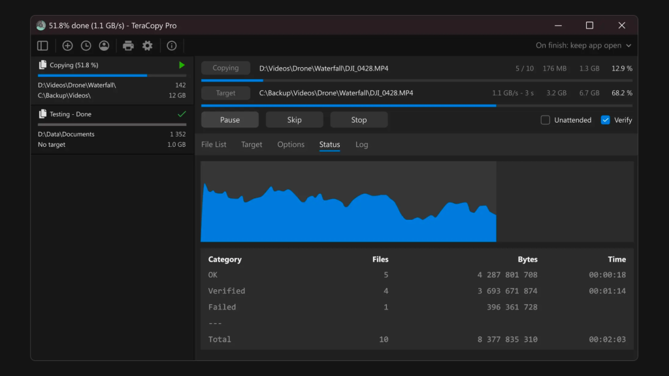Click source path D:\Videos\Drone\Waterfall\DJI_0428.MP4
This screenshot has width=669, height=376.
pyautogui.click(x=324, y=68)
